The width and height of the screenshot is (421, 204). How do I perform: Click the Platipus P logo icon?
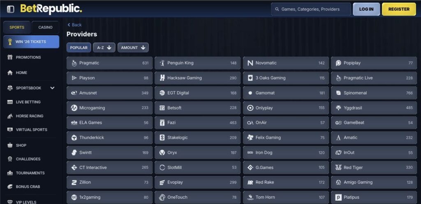click(x=338, y=197)
